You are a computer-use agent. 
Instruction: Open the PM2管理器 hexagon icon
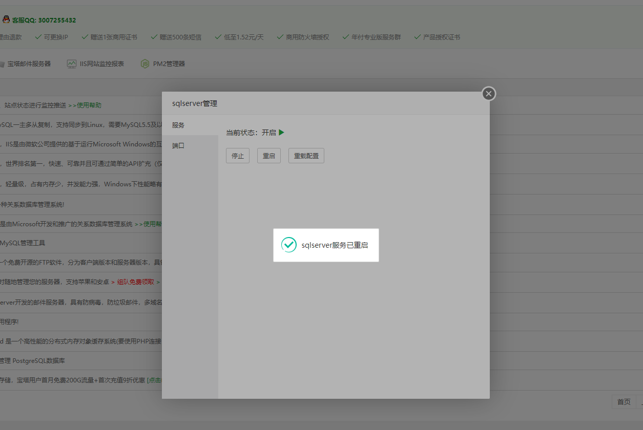tap(145, 64)
